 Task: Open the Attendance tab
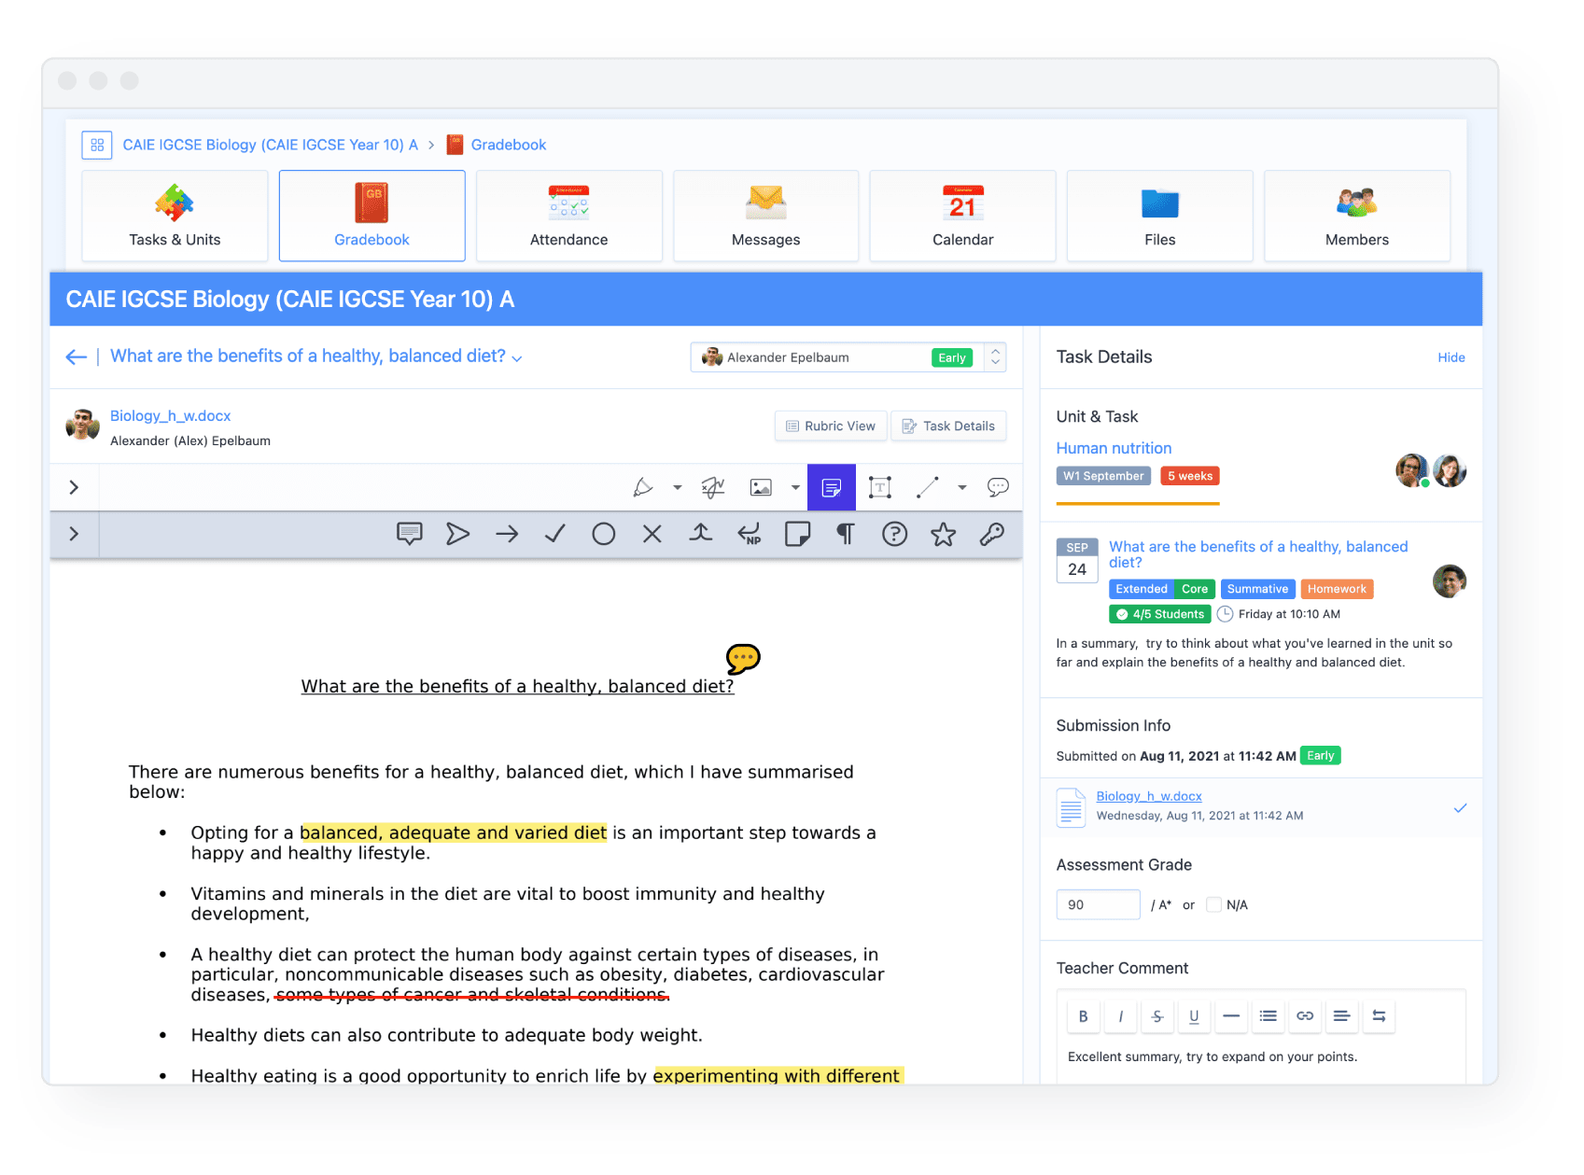pos(569,216)
